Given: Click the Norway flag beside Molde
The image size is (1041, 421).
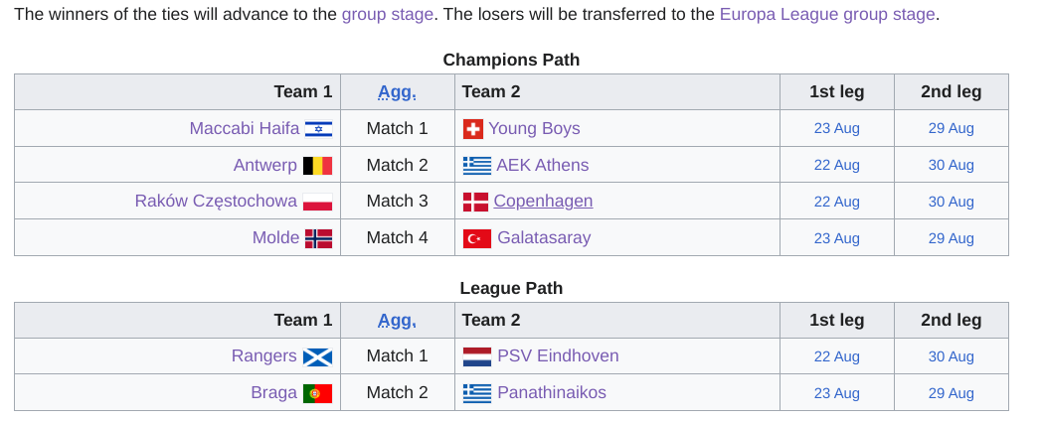Looking at the screenshot, I should click(x=319, y=238).
